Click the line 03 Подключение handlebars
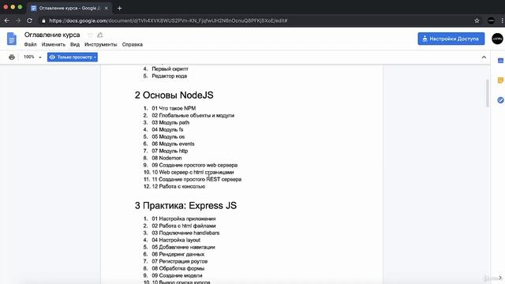 pos(185,233)
